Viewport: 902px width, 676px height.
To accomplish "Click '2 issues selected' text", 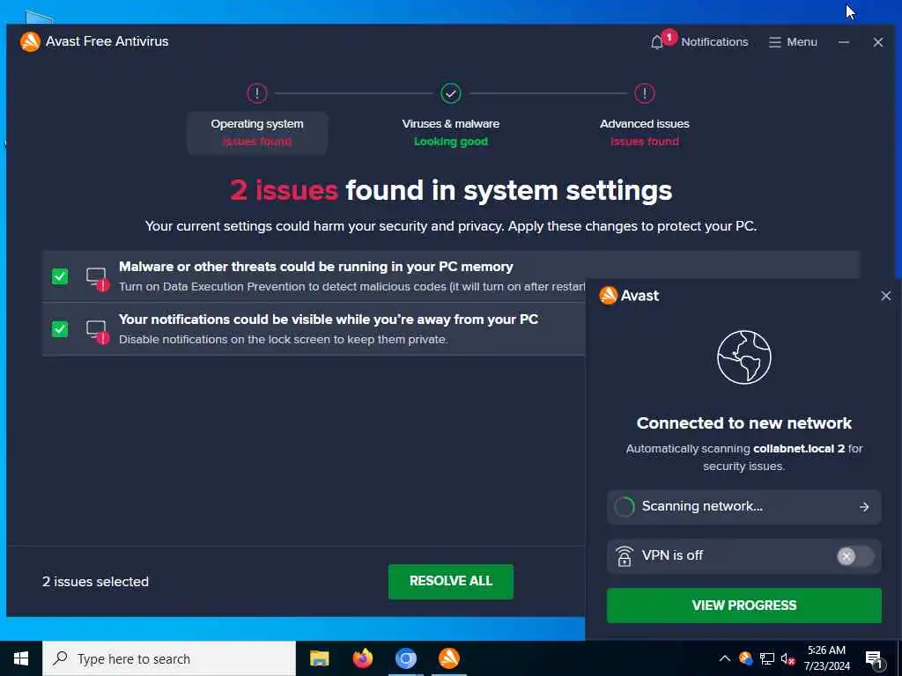I will [x=95, y=582].
